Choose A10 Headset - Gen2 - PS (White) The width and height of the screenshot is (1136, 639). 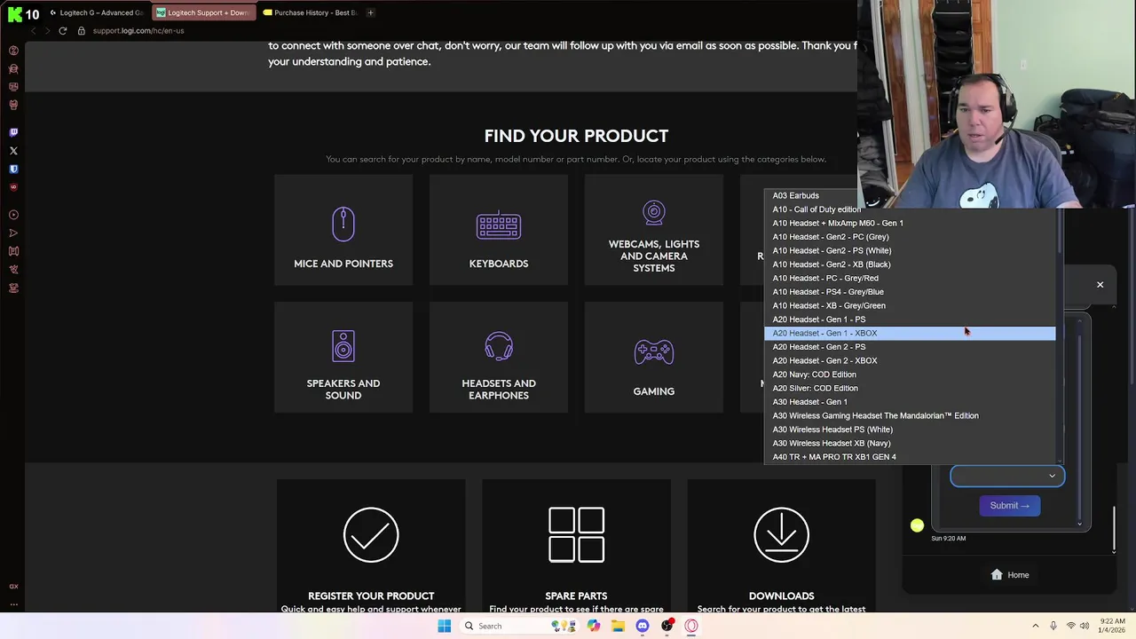[x=910, y=250]
